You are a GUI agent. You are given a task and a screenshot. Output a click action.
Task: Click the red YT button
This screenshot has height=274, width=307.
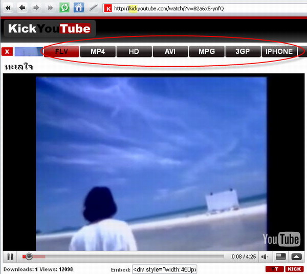pyautogui.click(x=274, y=269)
